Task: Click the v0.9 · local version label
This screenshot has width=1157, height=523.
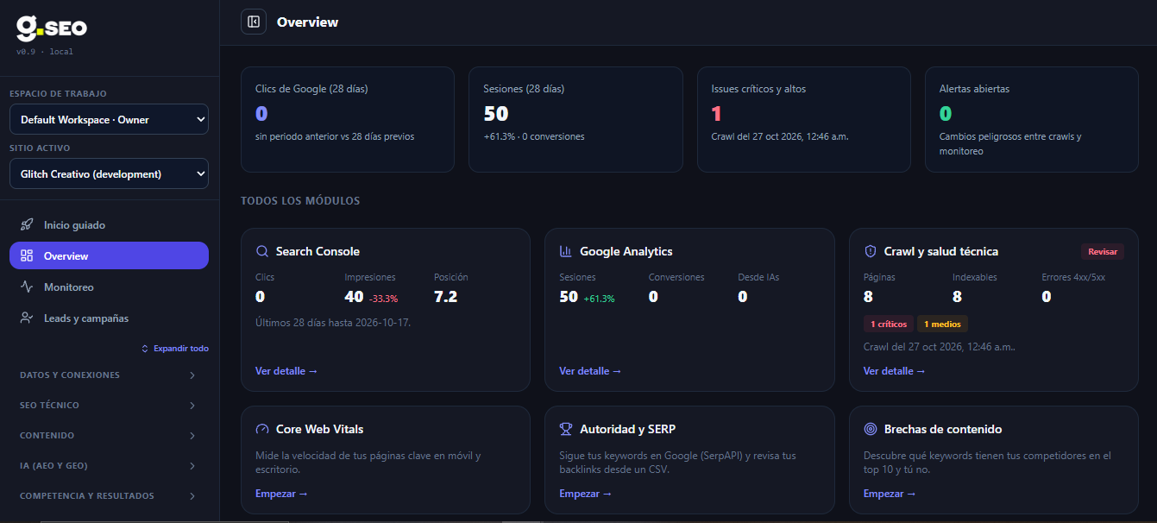Action: coord(45,52)
